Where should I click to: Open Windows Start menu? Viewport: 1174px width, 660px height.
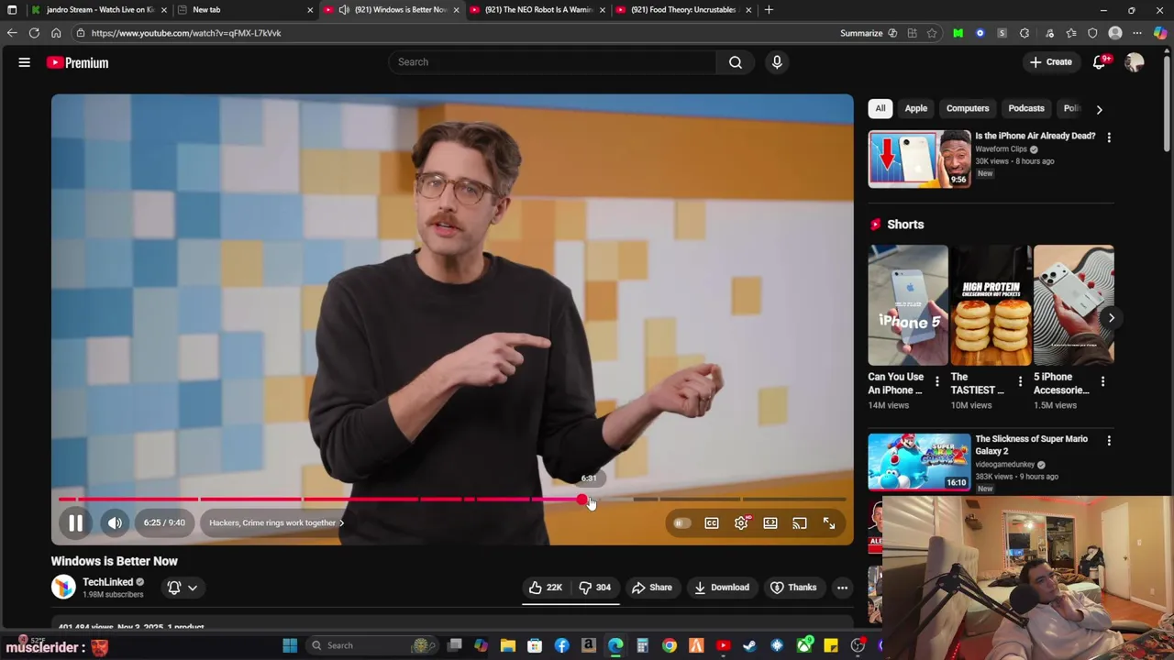point(290,645)
